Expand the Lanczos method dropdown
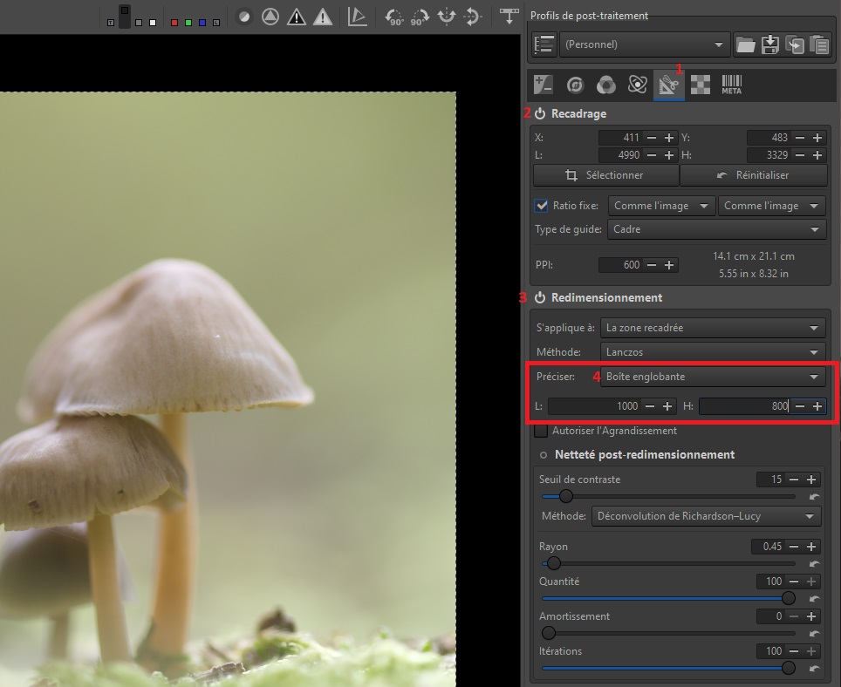The height and width of the screenshot is (687, 841). [714, 351]
